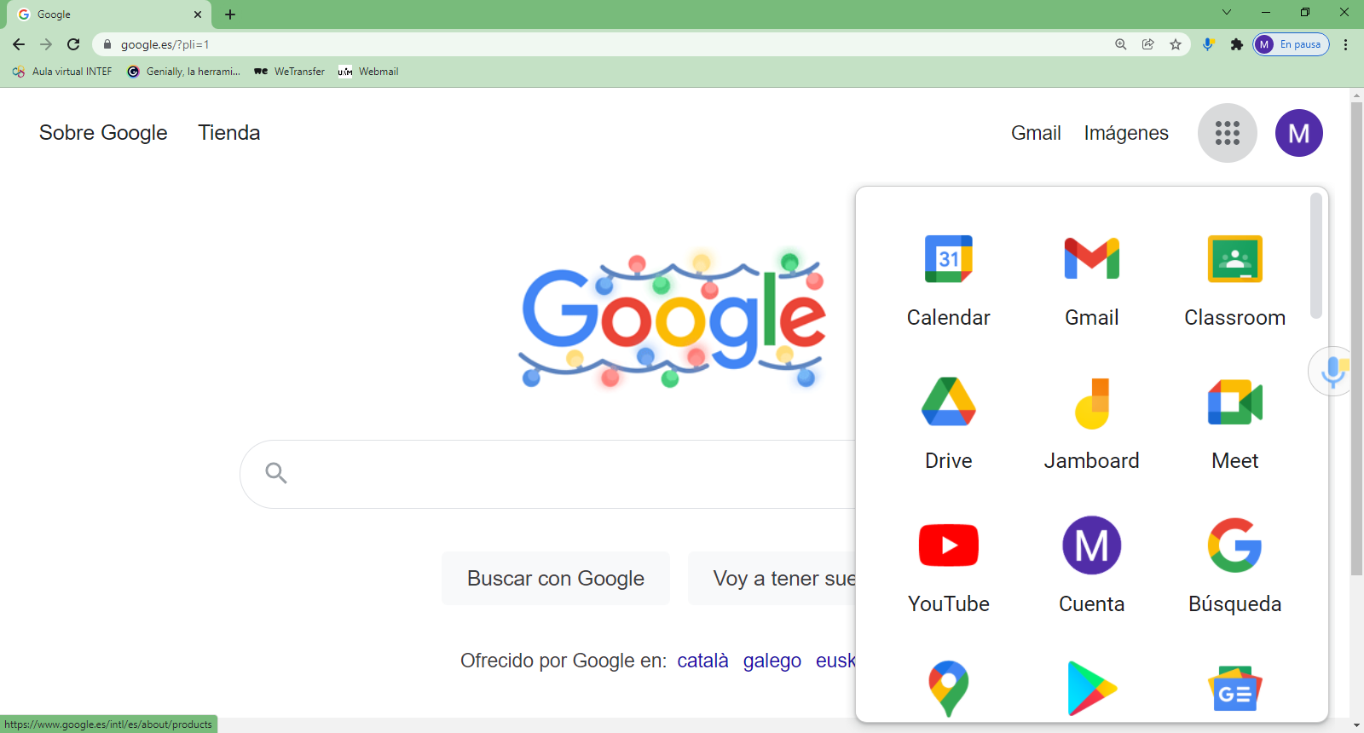Open a new tab with plus button
1364x733 pixels.
tap(230, 14)
